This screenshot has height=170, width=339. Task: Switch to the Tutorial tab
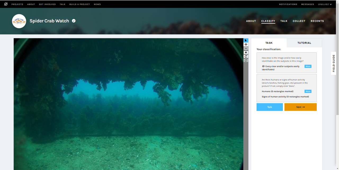coord(304,43)
